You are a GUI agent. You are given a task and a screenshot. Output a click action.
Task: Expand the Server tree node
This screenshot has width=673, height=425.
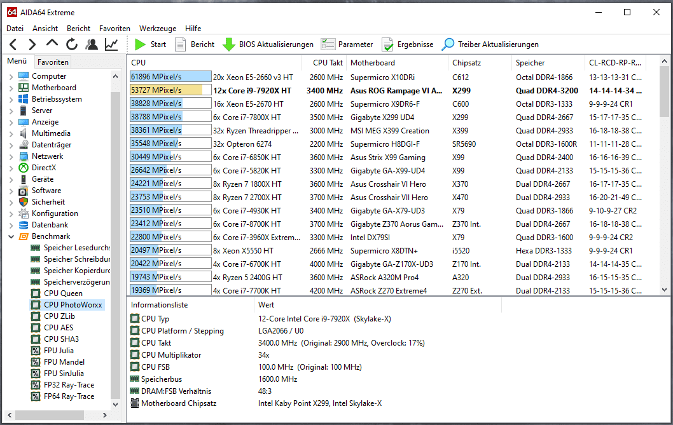[x=11, y=111]
